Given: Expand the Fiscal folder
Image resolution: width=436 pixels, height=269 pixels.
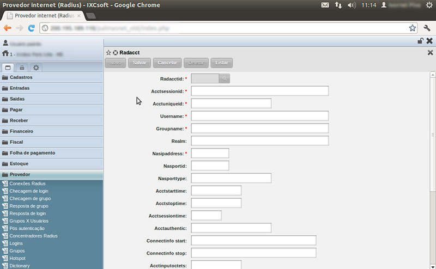Looking at the screenshot, I should 51,142.
